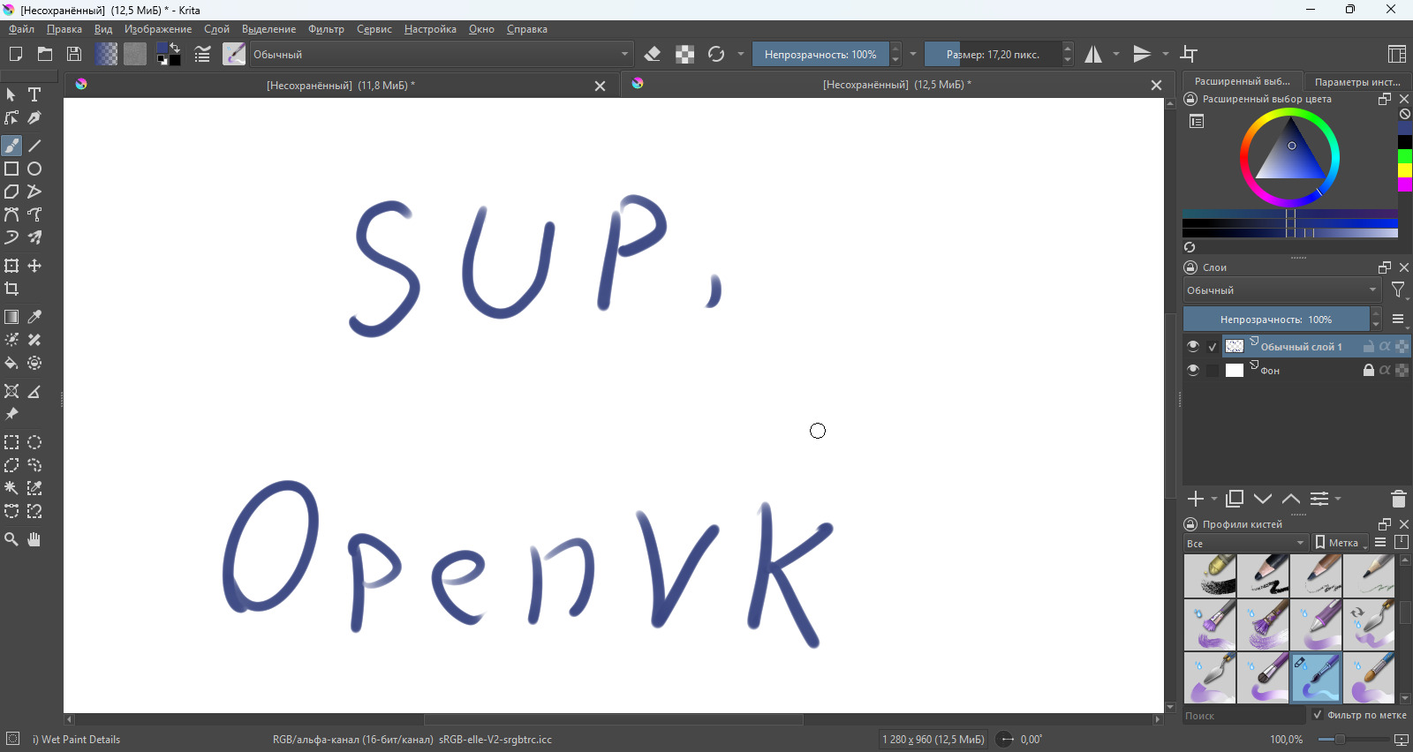Select the Zoom magnifier tool
This screenshot has width=1413, height=752.
[11, 539]
